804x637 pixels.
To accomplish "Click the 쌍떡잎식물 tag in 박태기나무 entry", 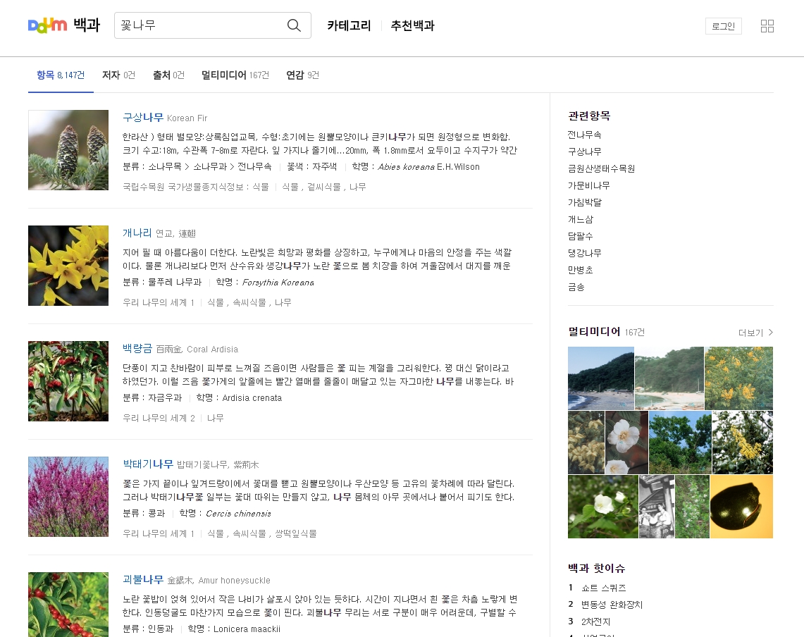I will 296,533.
